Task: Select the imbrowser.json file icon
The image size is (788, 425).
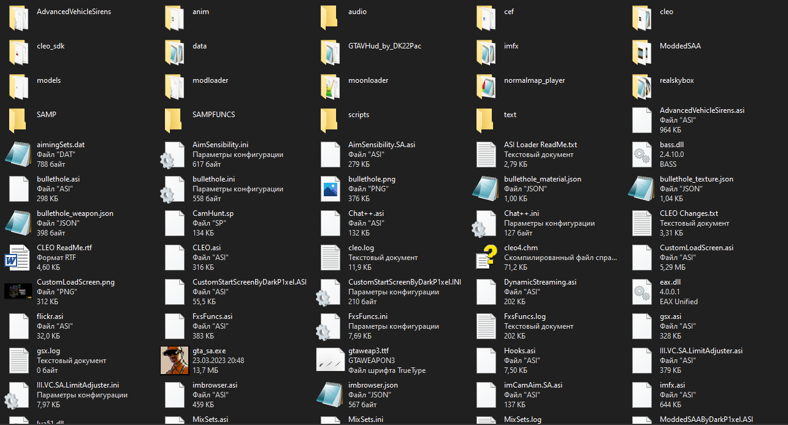Action: tap(330, 394)
